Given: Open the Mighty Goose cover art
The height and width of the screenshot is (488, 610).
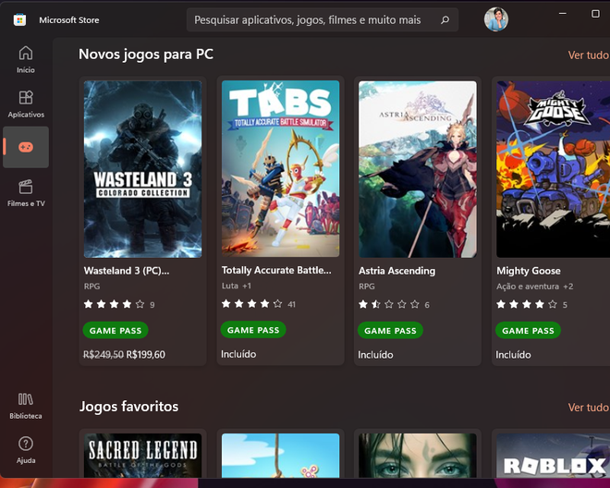Looking at the screenshot, I should (x=554, y=169).
